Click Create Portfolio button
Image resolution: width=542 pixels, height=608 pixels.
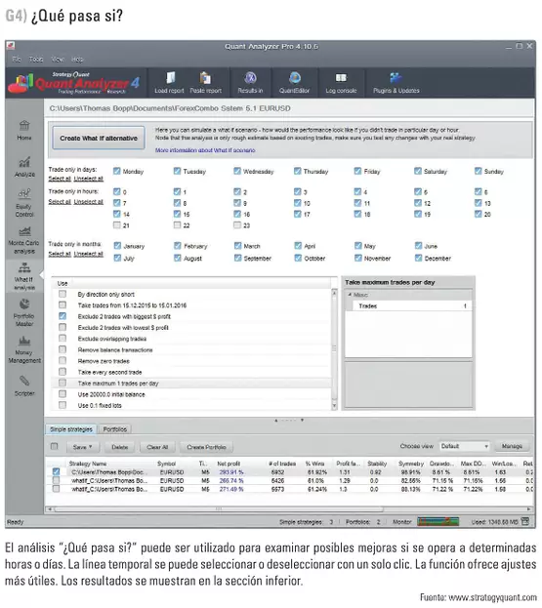[x=206, y=447]
